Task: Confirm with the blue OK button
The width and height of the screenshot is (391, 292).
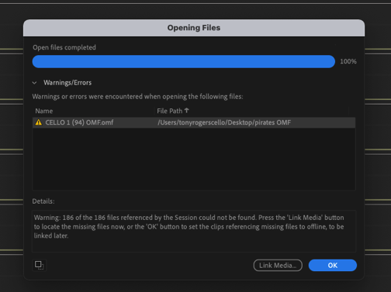Action: pos(333,266)
